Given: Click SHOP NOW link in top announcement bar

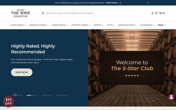Looking at the screenshot, I should point(111,3).
